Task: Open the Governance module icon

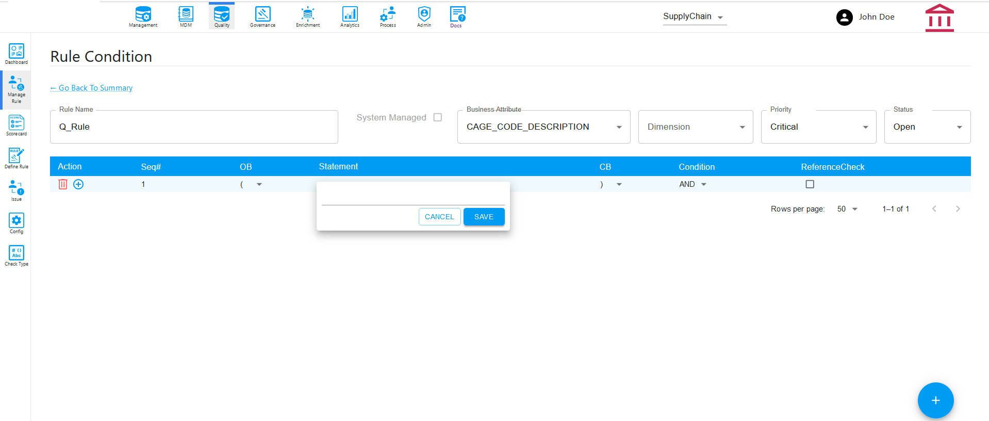Action: coord(262,16)
